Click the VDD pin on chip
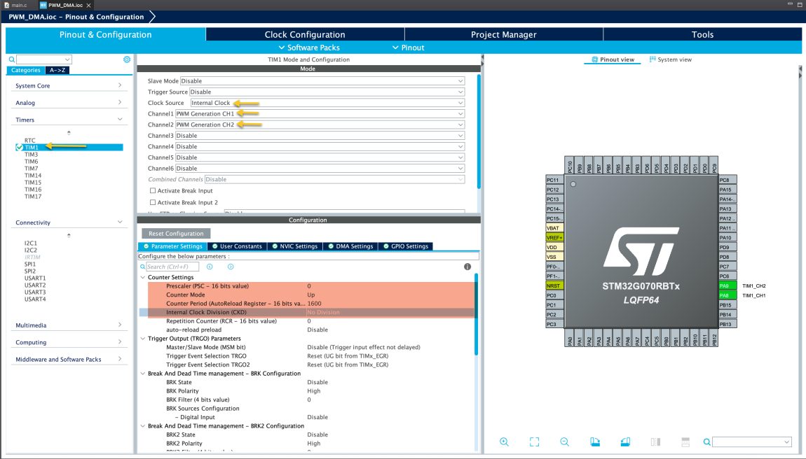Image resolution: width=806 pixels, height=459 pixels. click(554, 248)
